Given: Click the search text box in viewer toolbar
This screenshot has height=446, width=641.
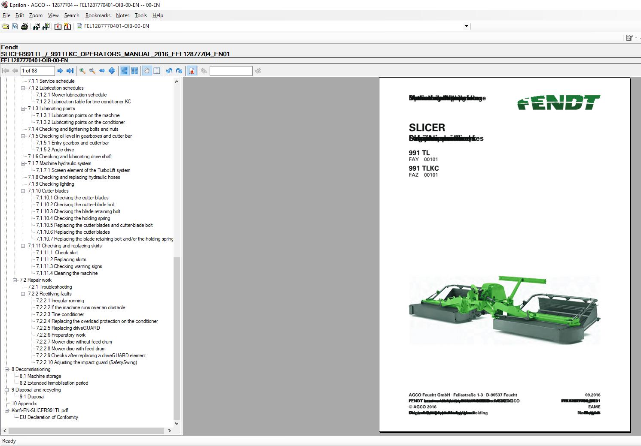Looking at the screenshot, I should tap(231, 71).
